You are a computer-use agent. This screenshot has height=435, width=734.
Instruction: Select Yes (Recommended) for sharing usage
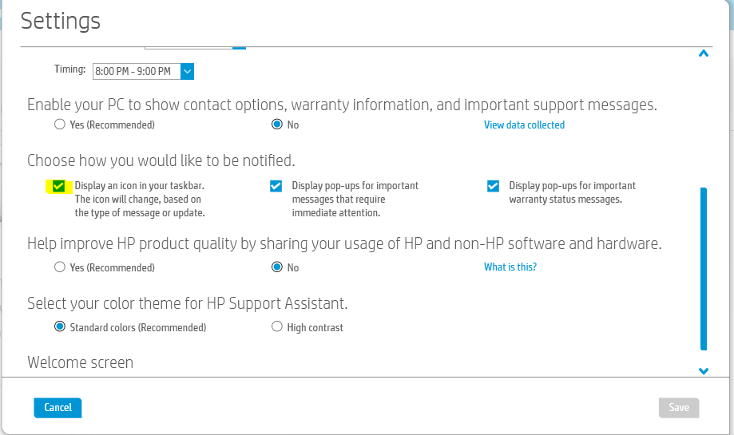60,267
